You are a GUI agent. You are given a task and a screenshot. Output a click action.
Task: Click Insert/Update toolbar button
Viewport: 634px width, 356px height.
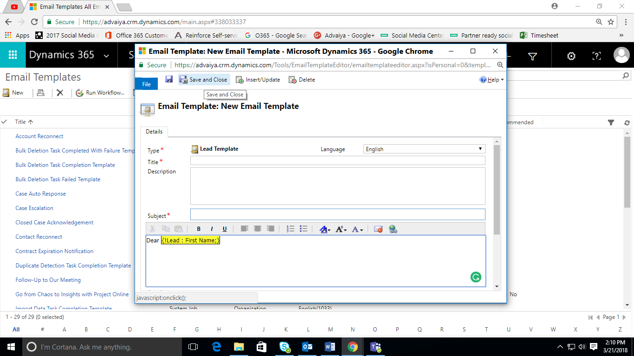click(258, 80)
